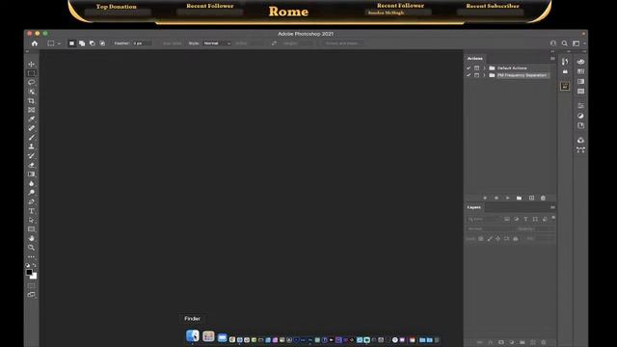This screenshot has height=347, width=617.
Task: Click the Feather value field
Action: point(142,43)
